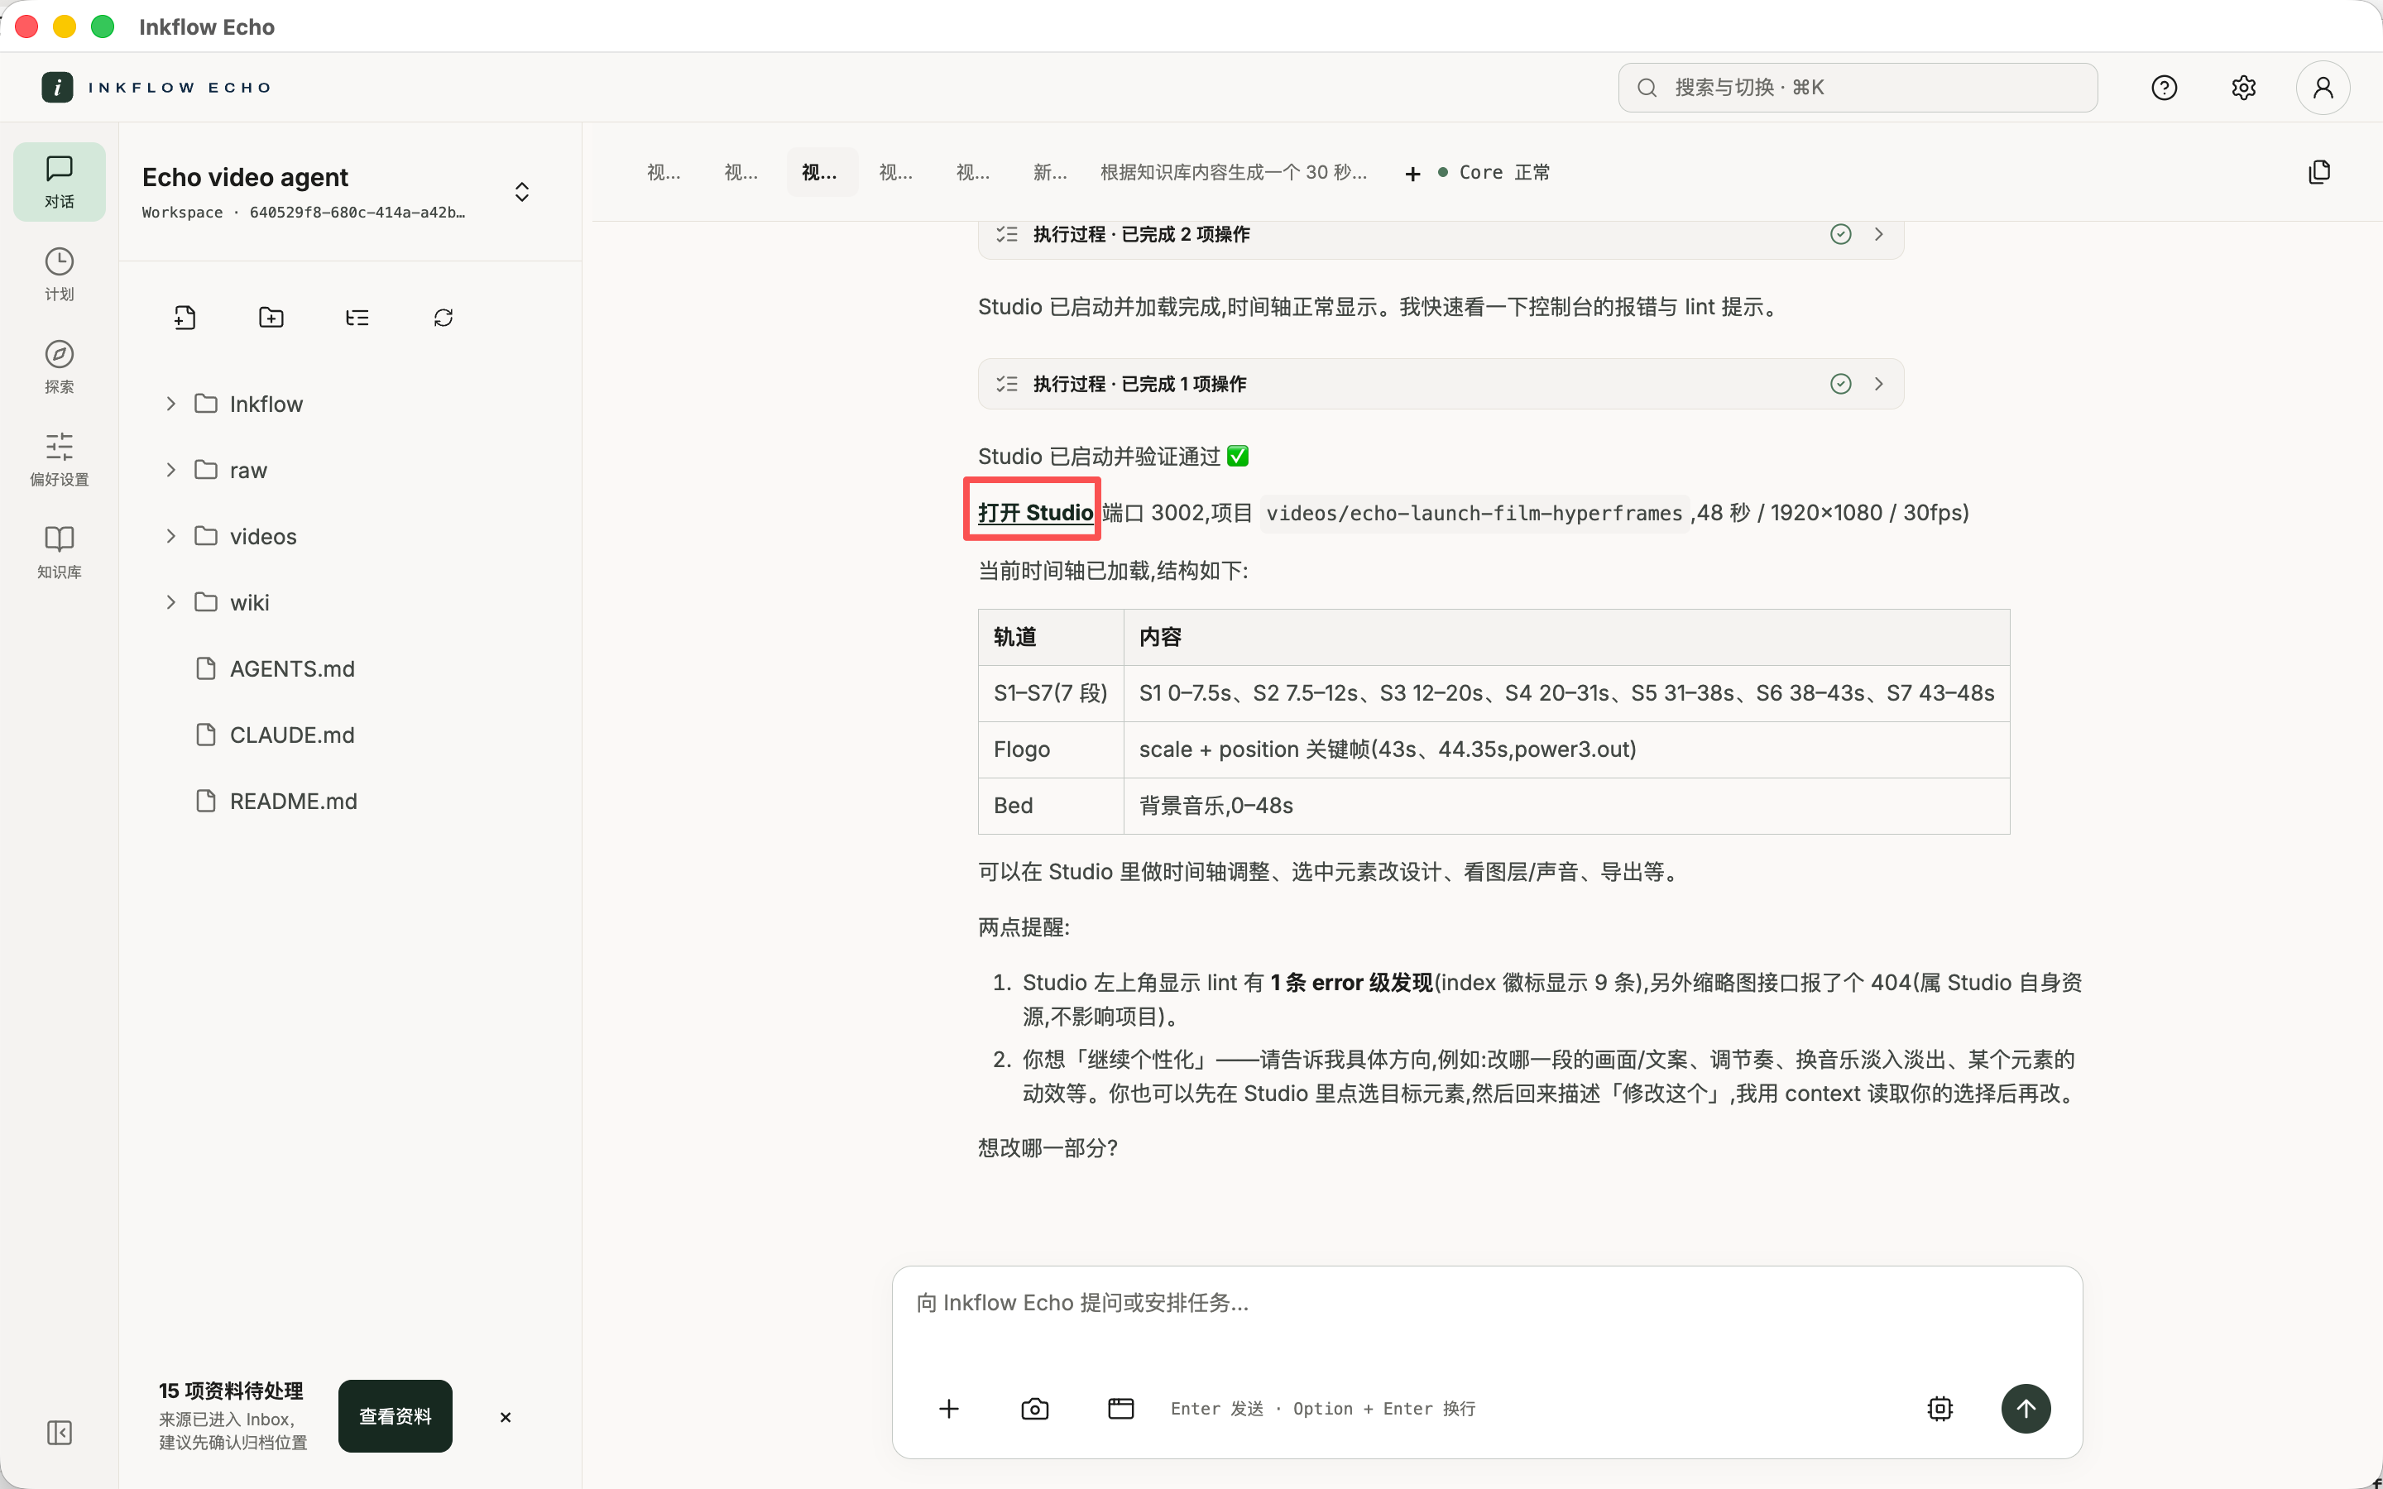Open the 对话 chat section

point(59,182)
